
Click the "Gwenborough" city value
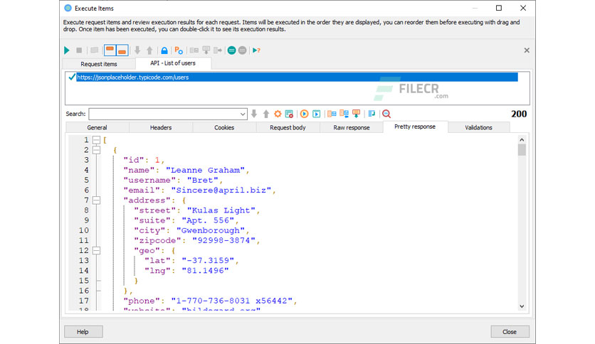211,230
